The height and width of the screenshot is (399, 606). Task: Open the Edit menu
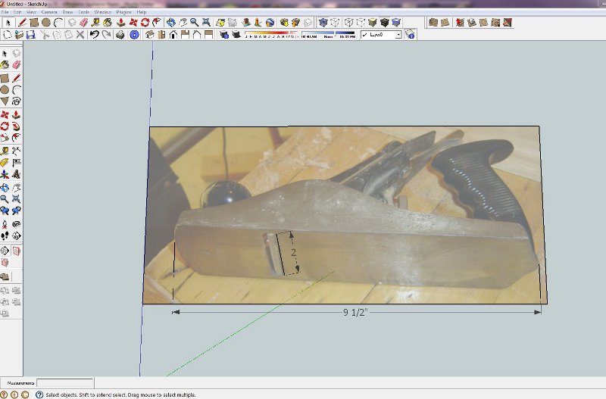coord(17,12)
